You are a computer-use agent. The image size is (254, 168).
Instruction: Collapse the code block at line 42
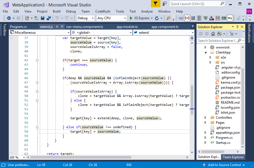[x=37, y=60]
